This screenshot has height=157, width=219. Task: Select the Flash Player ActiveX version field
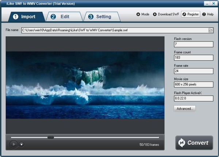pos(193,98)
